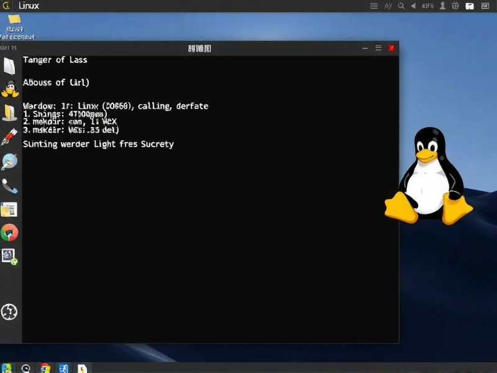Screen dimensions: 497x373
Task: Open the rightmost window switcher in the top bar
Action: point(486,6)
